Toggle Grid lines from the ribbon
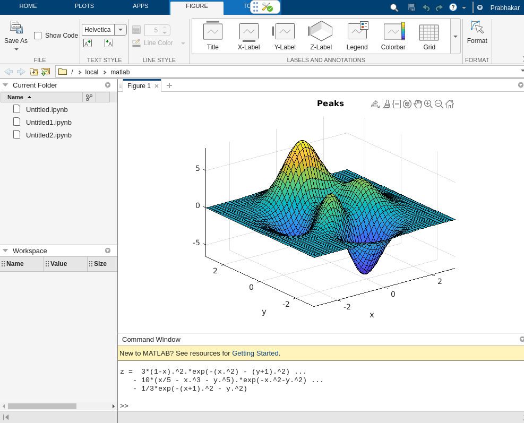This screenshot has height=423, width=524. [x=429, y=36]
